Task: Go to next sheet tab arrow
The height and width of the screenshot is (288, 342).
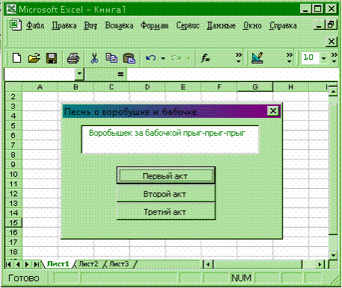Action: pos(27,264)
